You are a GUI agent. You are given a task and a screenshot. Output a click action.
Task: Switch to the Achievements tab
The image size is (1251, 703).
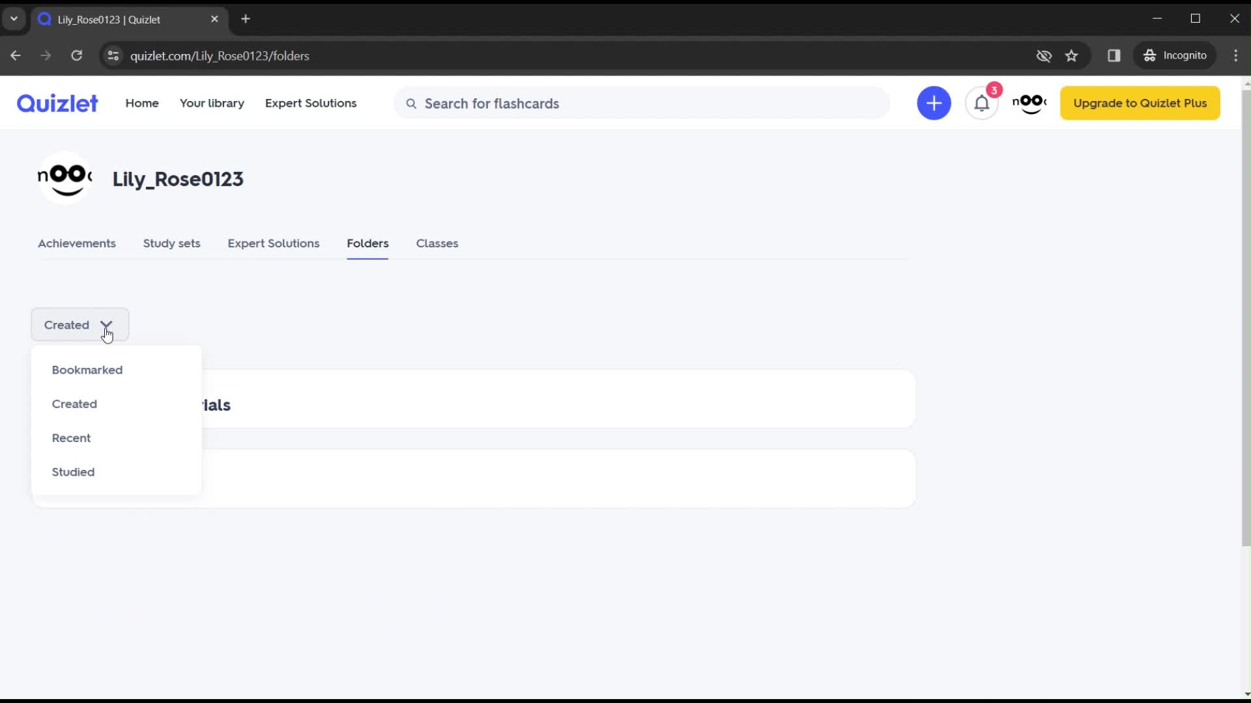tap(77, 243)
